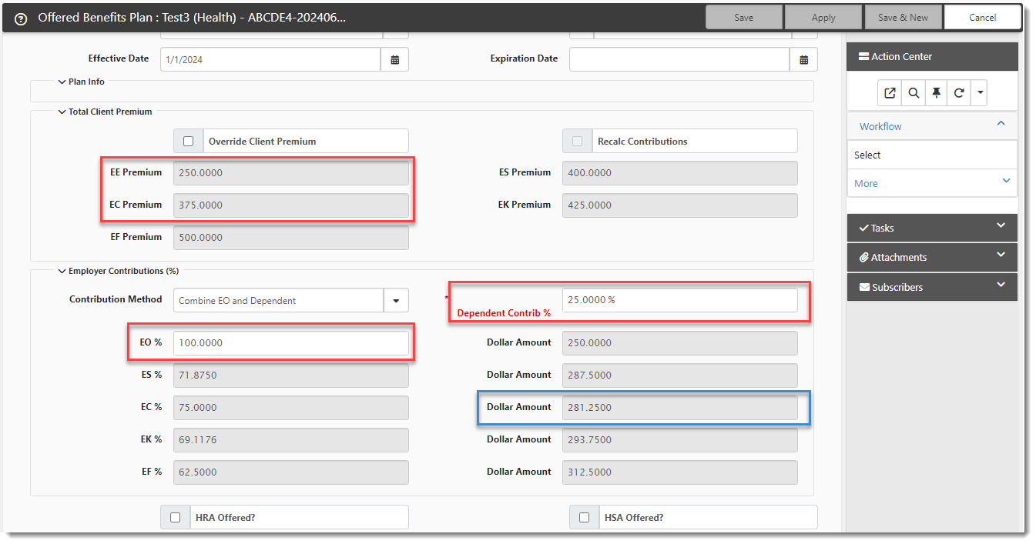Open the Expiration Date calendar picker

click(803, 59)
